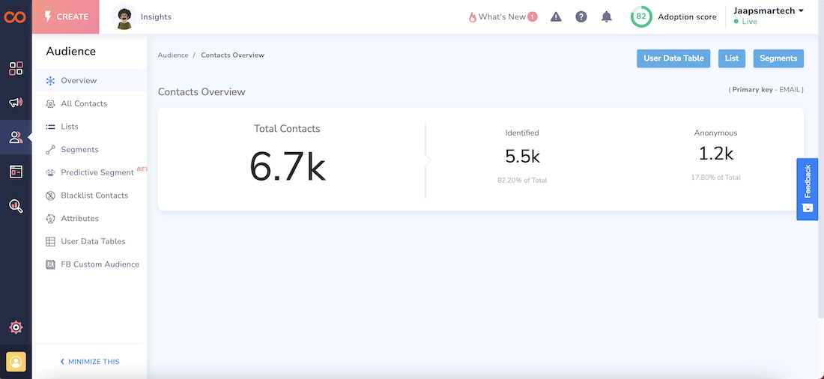Click the Create button
Image resolution: width=824 pixels, height=379 pixels.
click(66, 16)
